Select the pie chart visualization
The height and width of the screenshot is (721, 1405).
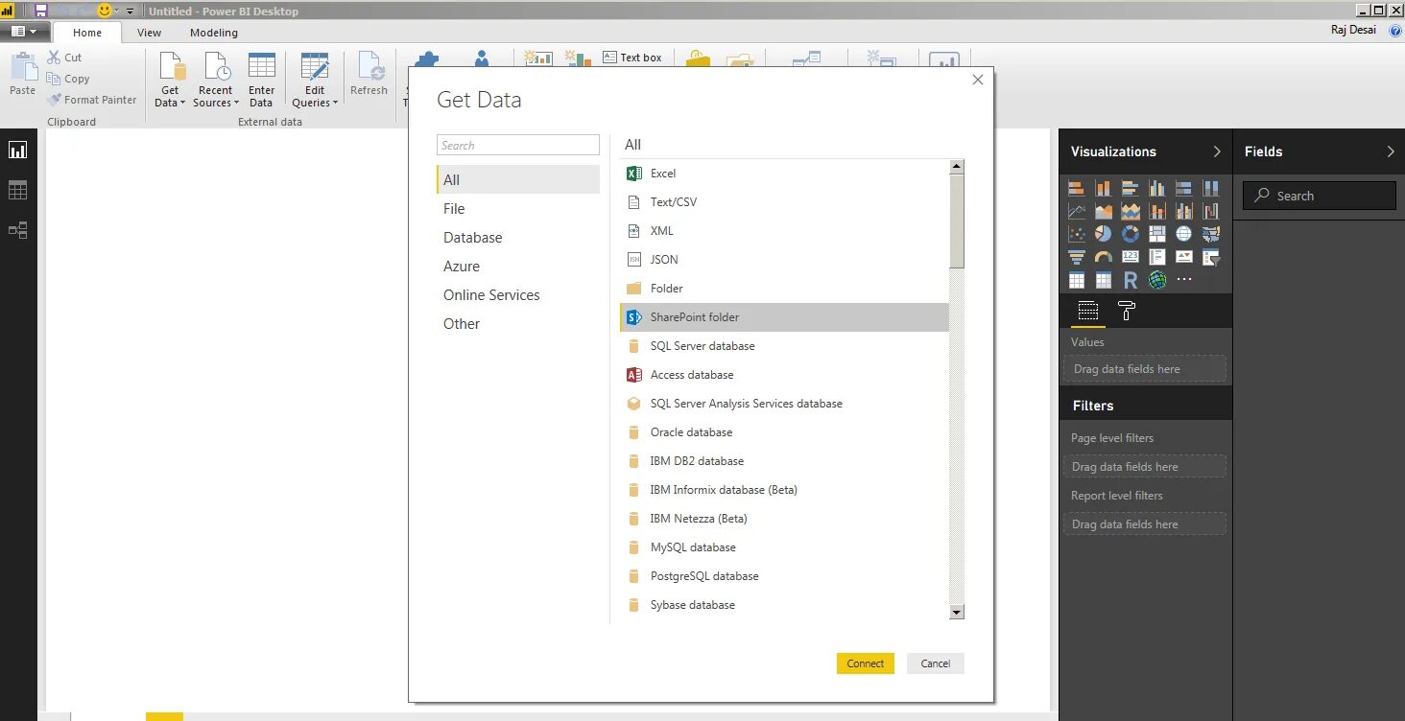[1104, 234]
